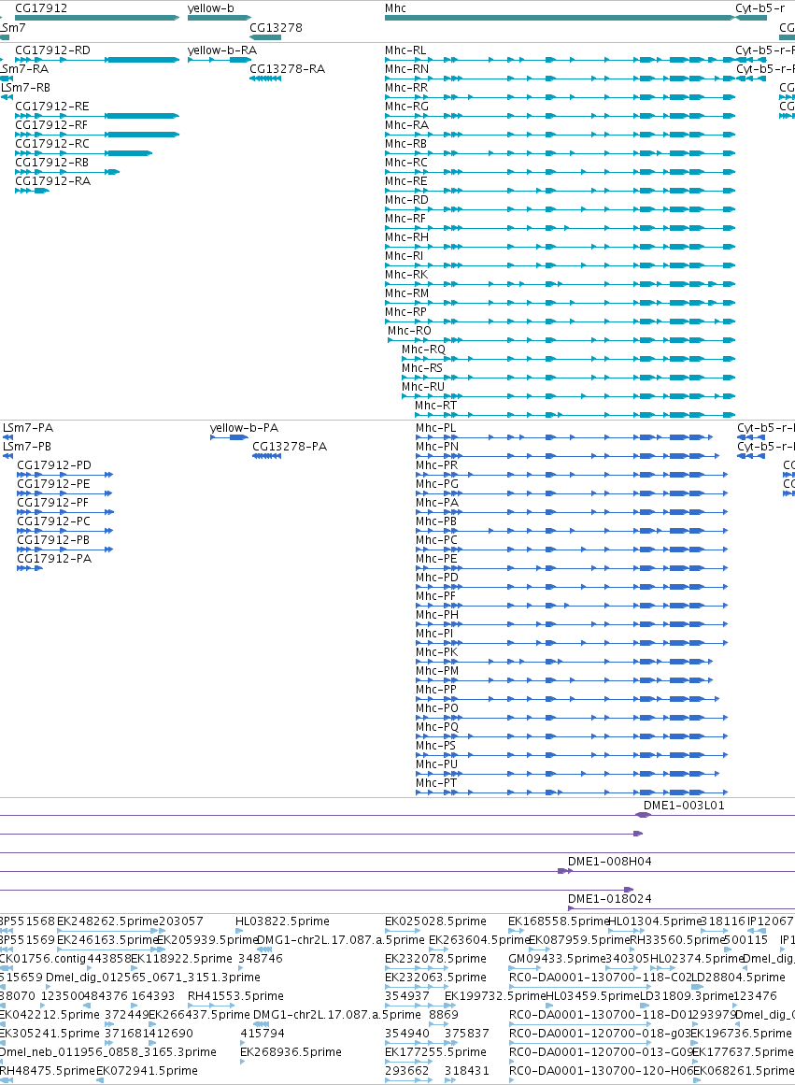Open transcript CG17912-RE
Screen dimensions: 795x1085
(x=52, y=107)
